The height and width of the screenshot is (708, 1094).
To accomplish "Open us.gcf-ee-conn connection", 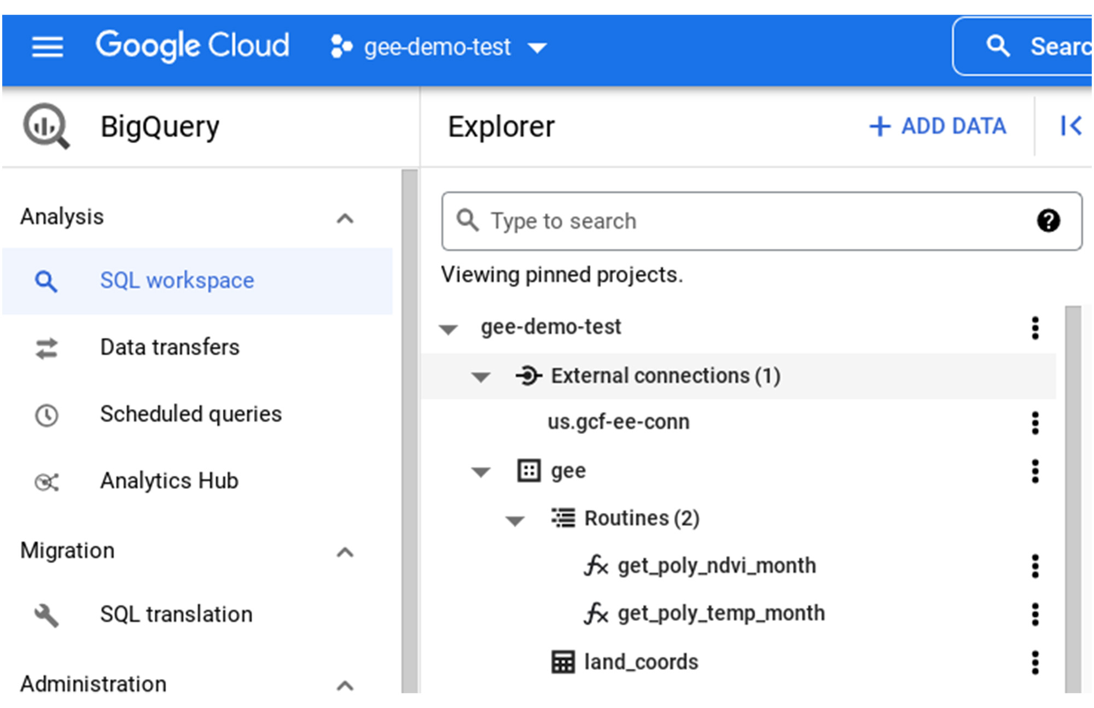I will pos(618,423).
